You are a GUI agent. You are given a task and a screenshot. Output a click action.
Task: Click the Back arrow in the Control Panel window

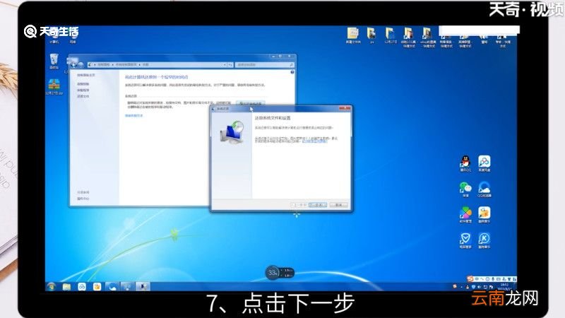[74, 64]
